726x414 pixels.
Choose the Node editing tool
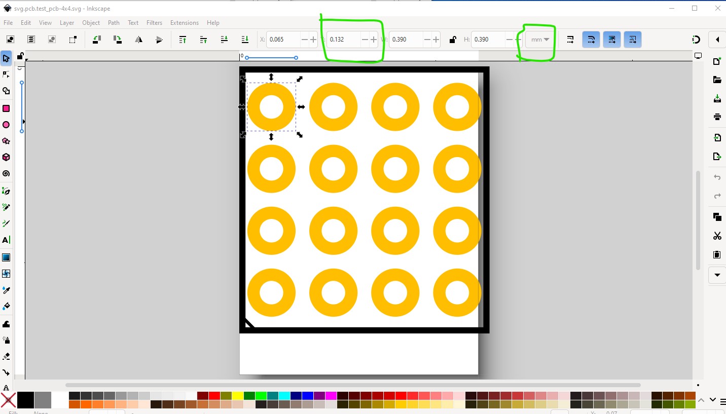tap(6, 74)
